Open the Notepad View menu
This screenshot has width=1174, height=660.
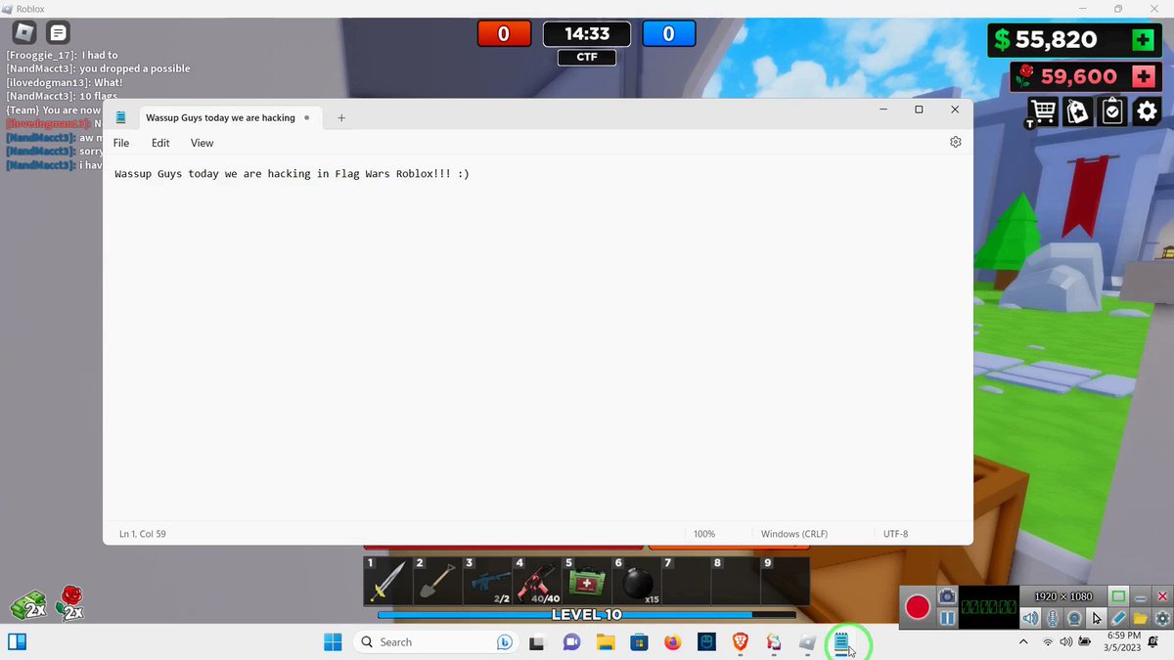[x=202, y=143]
